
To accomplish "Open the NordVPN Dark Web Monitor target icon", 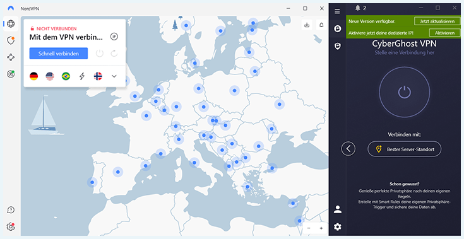I will [x=11, y=74].
